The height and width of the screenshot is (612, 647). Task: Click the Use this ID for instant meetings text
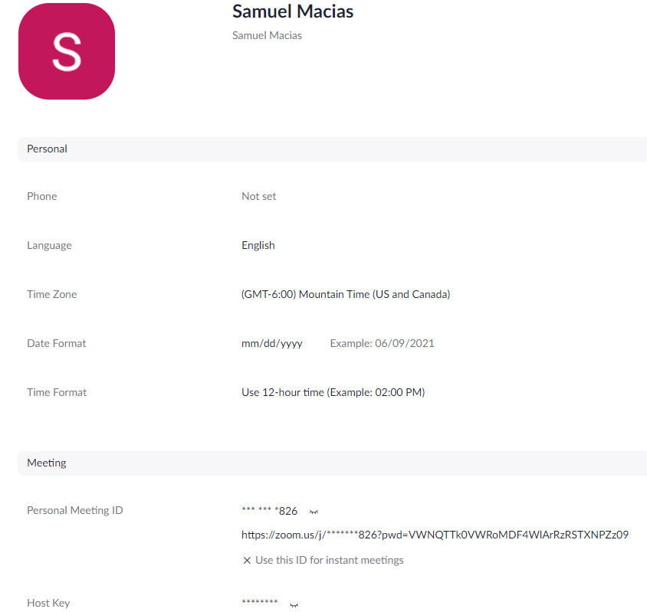pyautogui.click(x=330, y=560)
